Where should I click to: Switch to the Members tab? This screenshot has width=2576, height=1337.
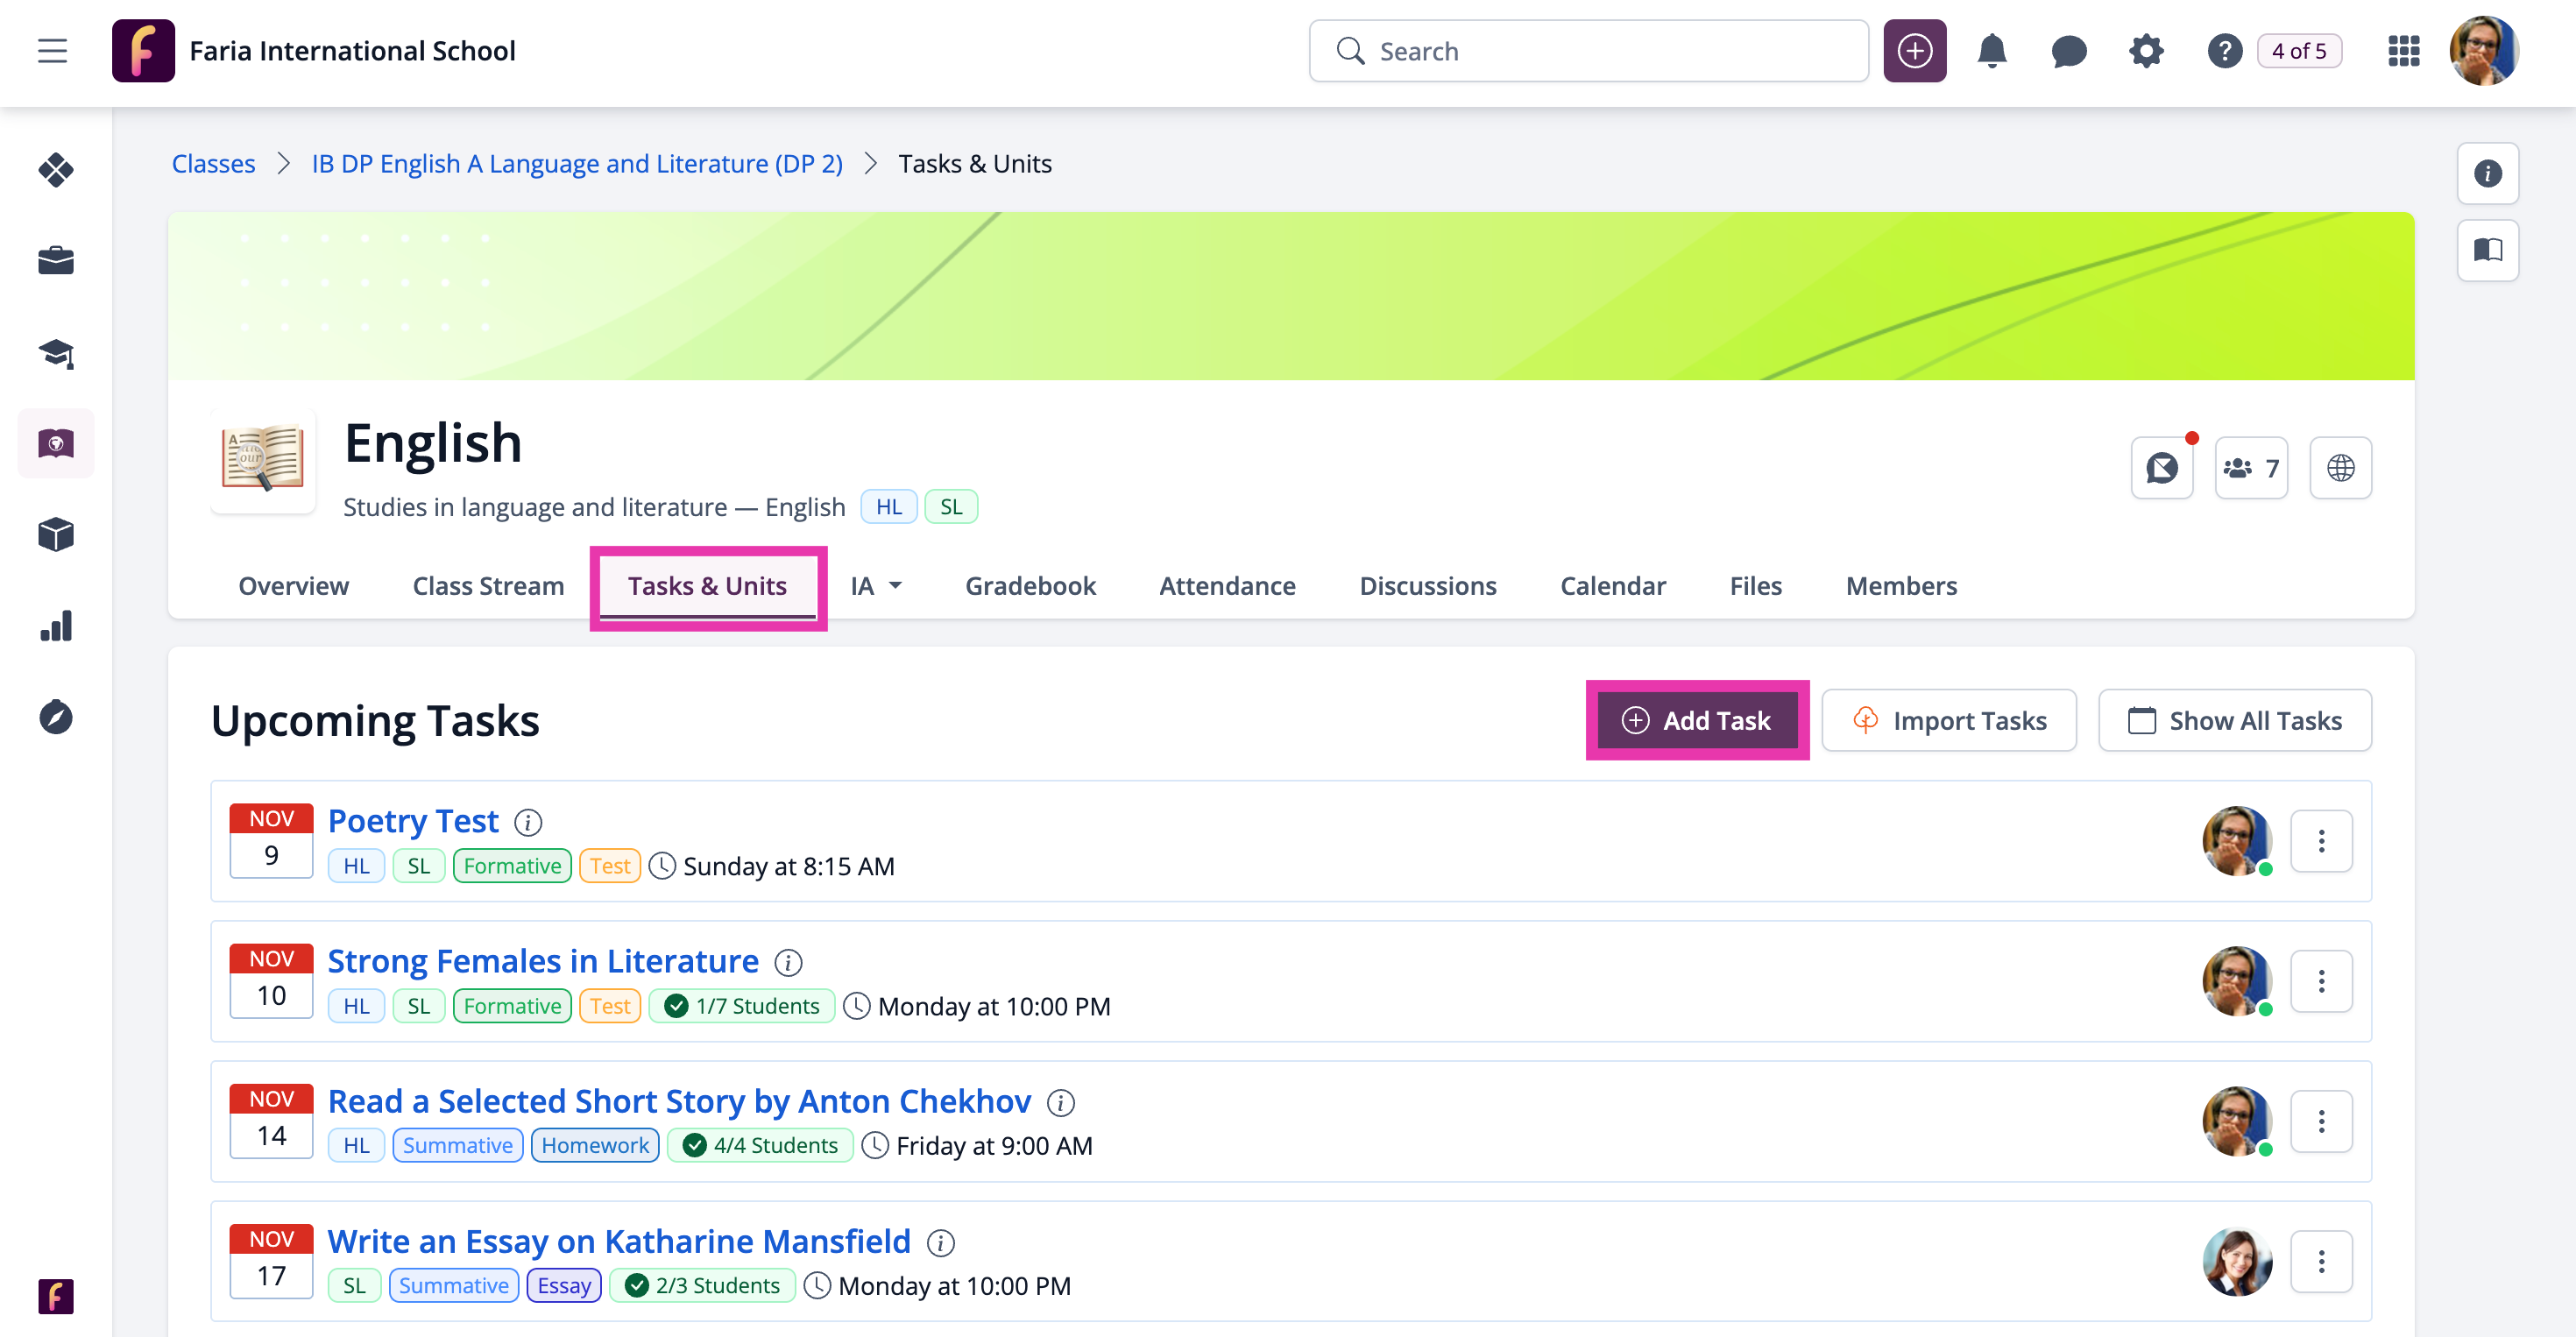coord(1901,586)
